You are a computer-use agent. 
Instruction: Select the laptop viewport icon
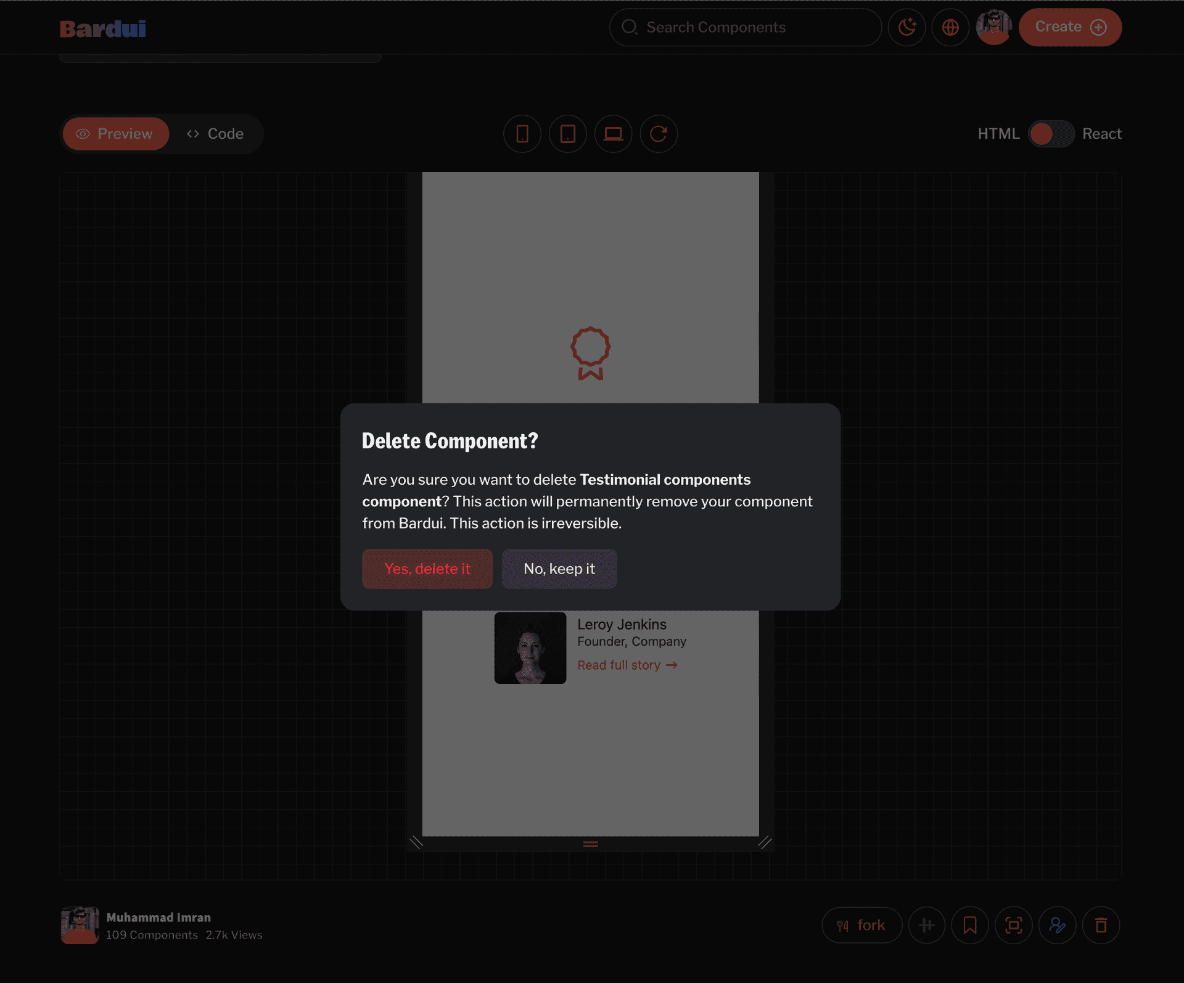pos(613,134)
